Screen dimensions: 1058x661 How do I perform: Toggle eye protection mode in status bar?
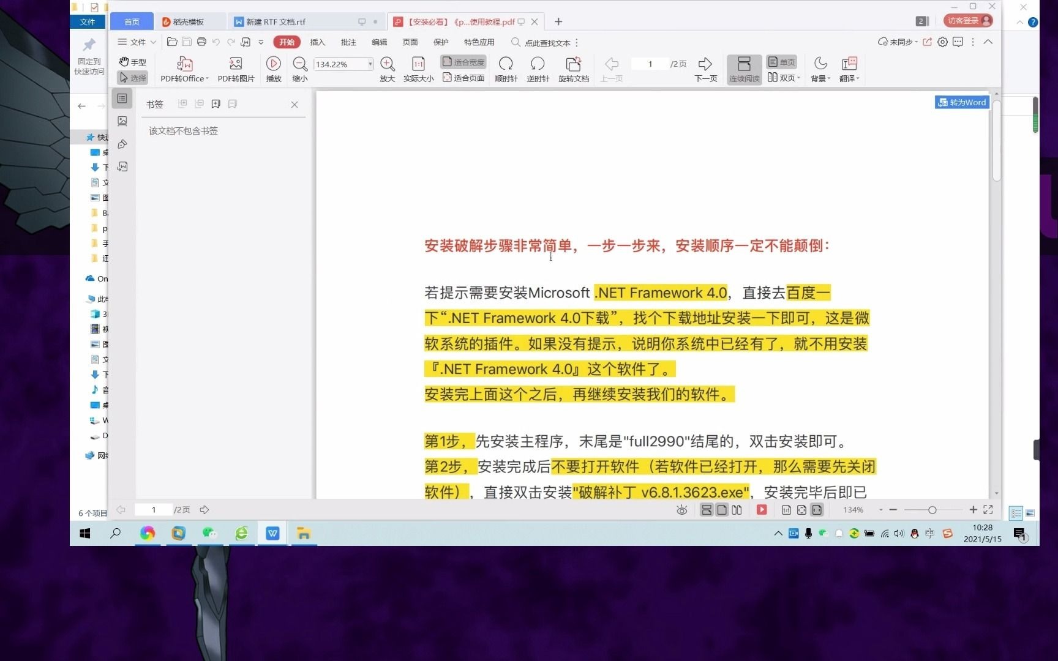tap(681, 510)
